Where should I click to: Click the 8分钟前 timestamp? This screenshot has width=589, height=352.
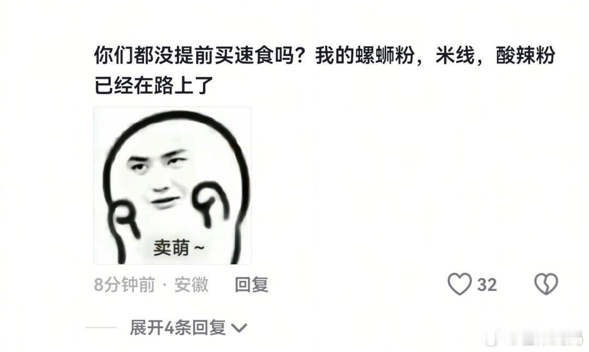click(124, 285)
